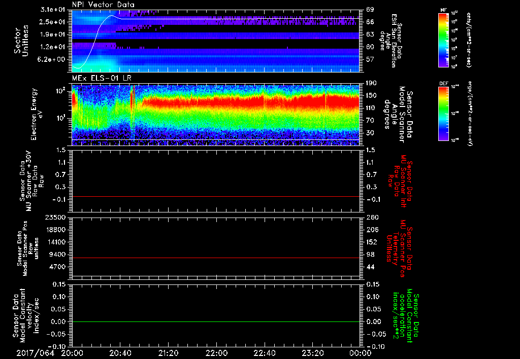The image size is (520, 359).
Task: Click the "23:20" time tick label
Action: click(312, 353)
